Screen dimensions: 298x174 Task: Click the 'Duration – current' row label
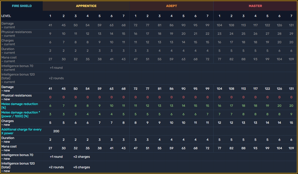pyautogui.click(x=8, y=51)
